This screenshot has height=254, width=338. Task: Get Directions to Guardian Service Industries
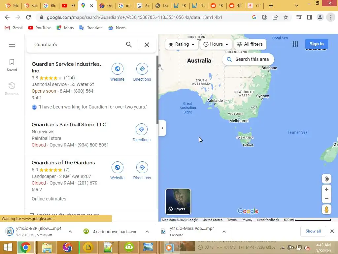pos(142,72)
